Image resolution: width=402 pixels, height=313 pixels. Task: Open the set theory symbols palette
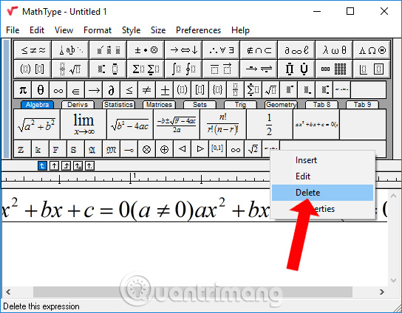click(x=259, y=50)
